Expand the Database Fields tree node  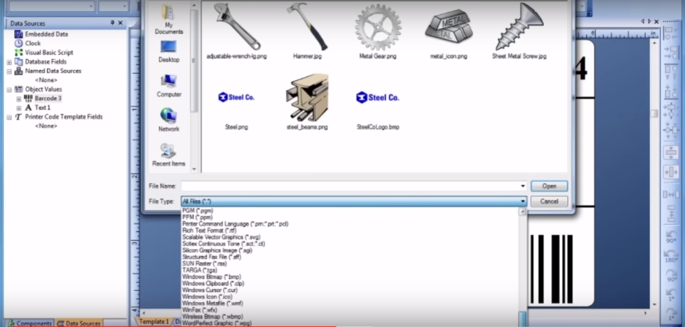coord(9,62)
